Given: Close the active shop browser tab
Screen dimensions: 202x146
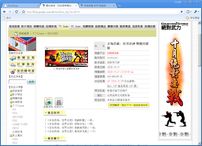Looking at the screenshot, I should coord(76,6).
